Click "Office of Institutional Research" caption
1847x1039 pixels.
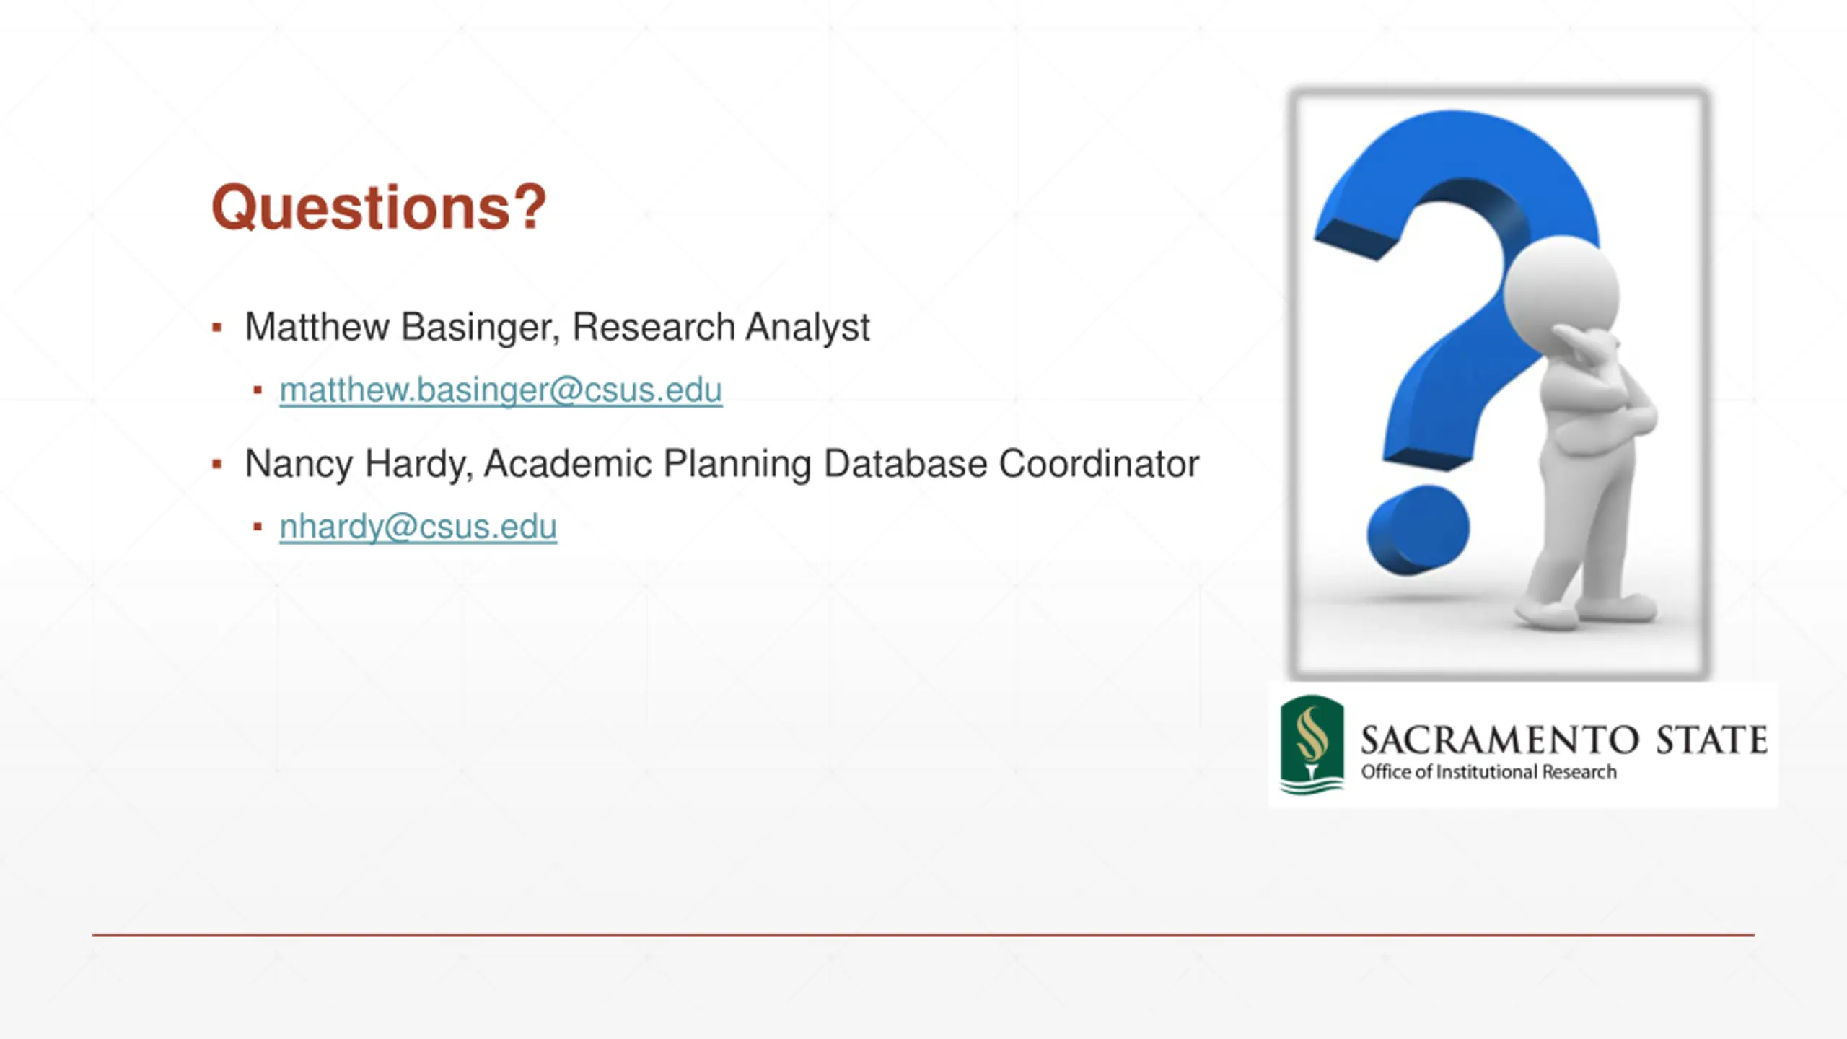click(1488, 772)
